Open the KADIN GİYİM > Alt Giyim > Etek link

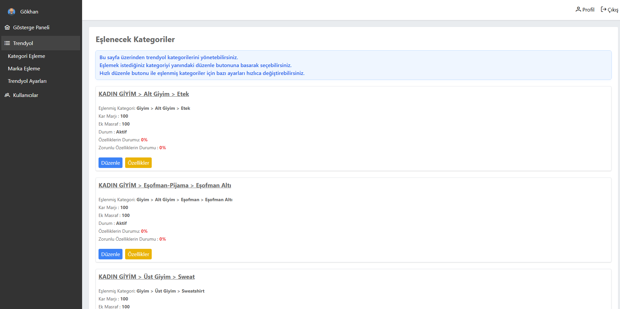click(144, 94)
